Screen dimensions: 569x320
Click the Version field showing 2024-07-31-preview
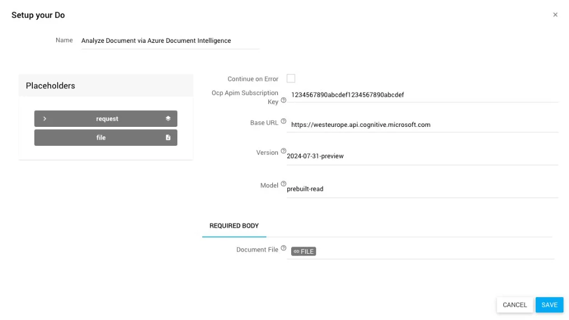click(421, 156)
